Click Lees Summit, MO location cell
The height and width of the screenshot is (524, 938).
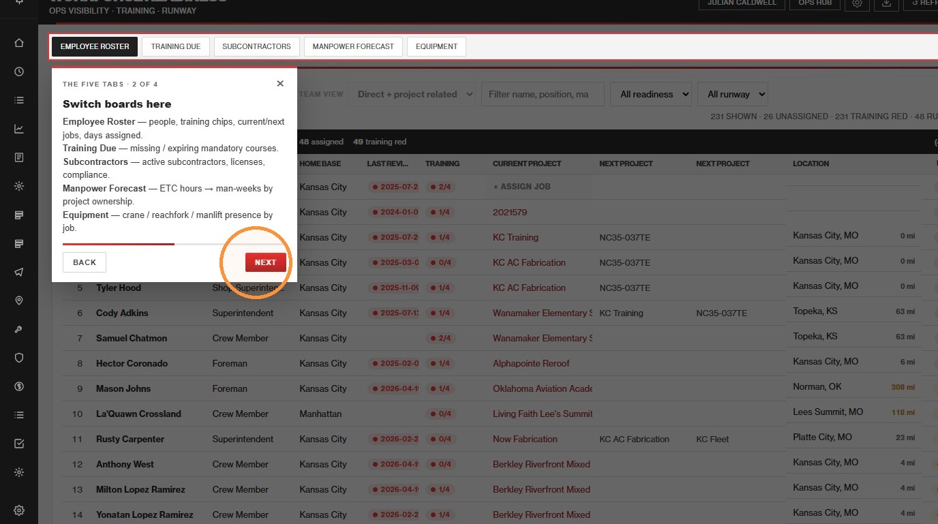tap(828, 412)
